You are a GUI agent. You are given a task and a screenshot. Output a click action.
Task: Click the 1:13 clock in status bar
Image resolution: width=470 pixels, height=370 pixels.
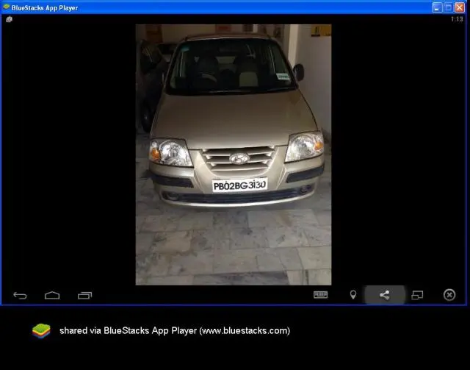click(x=457, y=19)
